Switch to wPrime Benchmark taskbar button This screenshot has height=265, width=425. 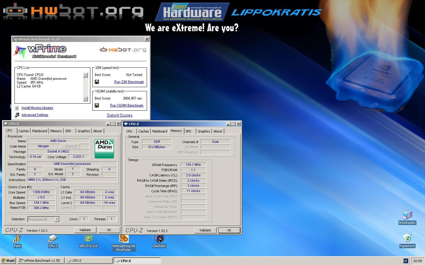coord(41,261)
